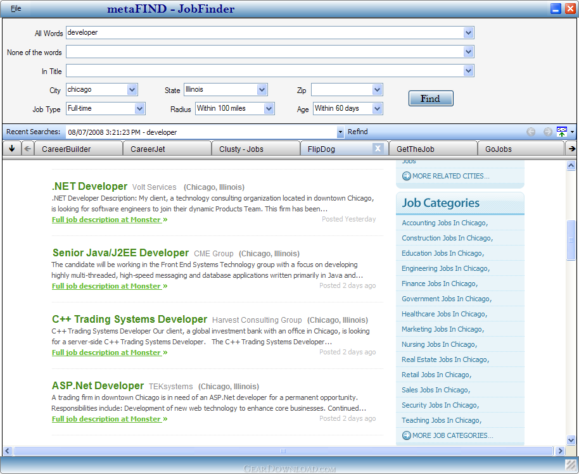Click the Find button
This screenshot has height=474, width=579.
click(x=431, y=99)
